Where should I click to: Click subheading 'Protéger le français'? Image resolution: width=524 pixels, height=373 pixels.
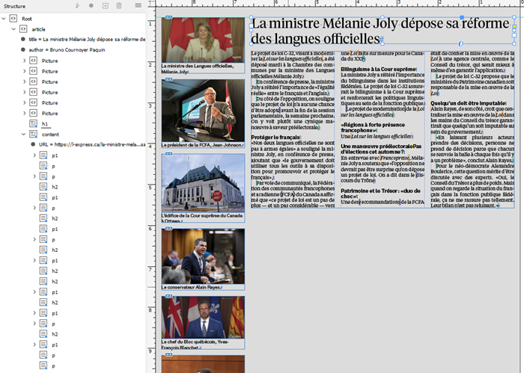[x=275, y=137]
